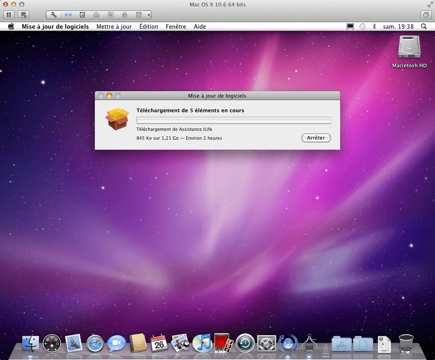Click the sharing sync icon in the toolbar
The image size is (435, 360).
coord(139,15)
